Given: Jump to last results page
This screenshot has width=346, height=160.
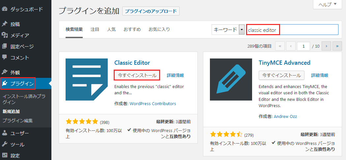Looking at the screenshot, I should (337, 46).
